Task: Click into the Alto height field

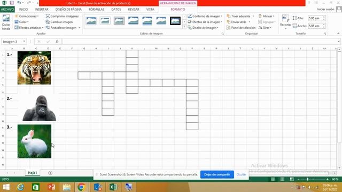Action: pyautogui.click(x=315, y=18)
